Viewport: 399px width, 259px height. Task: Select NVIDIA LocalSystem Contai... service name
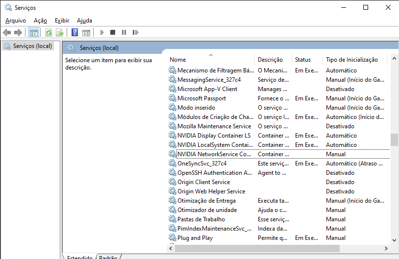(x=215, y=145)
